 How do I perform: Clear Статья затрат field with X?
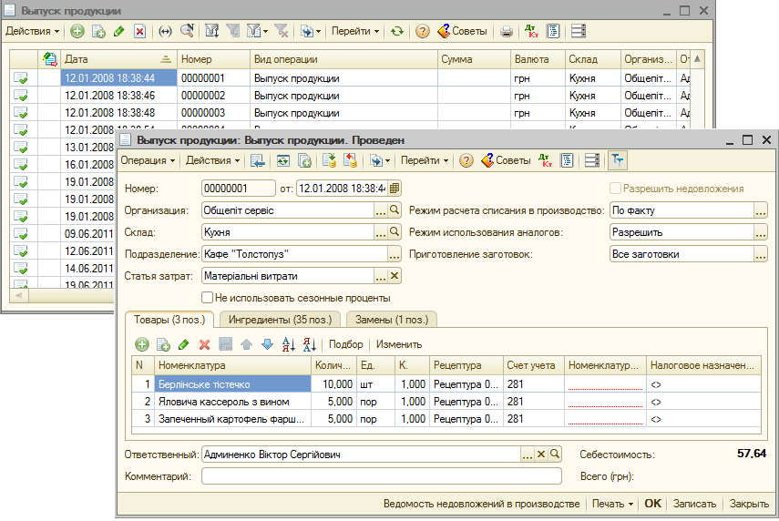pos(395,276)
